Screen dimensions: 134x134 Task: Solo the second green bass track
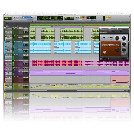click(x=9, y=36)
